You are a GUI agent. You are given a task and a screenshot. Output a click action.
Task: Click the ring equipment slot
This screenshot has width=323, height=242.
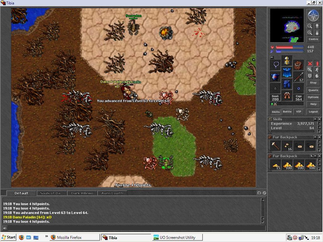[275, 89]
